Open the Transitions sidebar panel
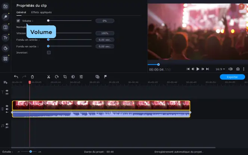Image resolution: width=248 pixels, height=155 pixels. [5, 27]
